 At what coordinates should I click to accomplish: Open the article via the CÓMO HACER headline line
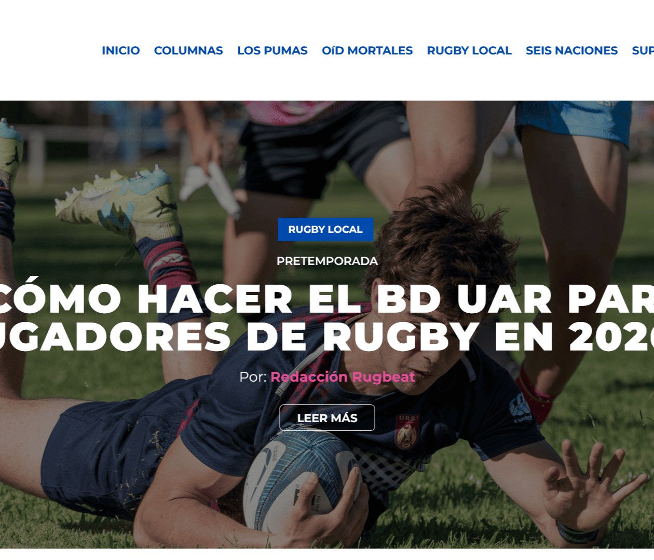point(327,299)
